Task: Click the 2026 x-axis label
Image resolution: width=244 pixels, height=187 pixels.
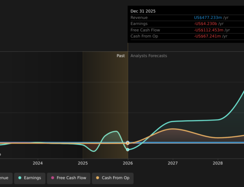Action: [128, 163]
